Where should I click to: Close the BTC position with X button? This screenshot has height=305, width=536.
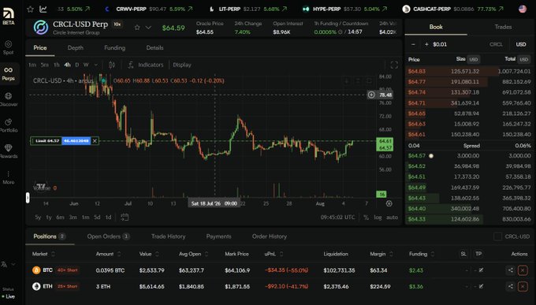coord(523,270)
